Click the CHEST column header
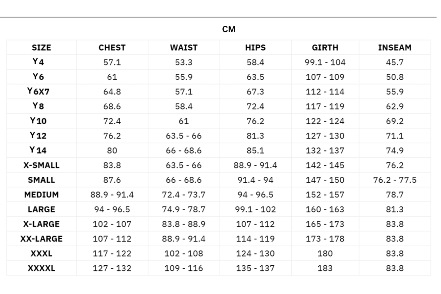The width and height of the screenshot is (441, 294). point(112,48)
